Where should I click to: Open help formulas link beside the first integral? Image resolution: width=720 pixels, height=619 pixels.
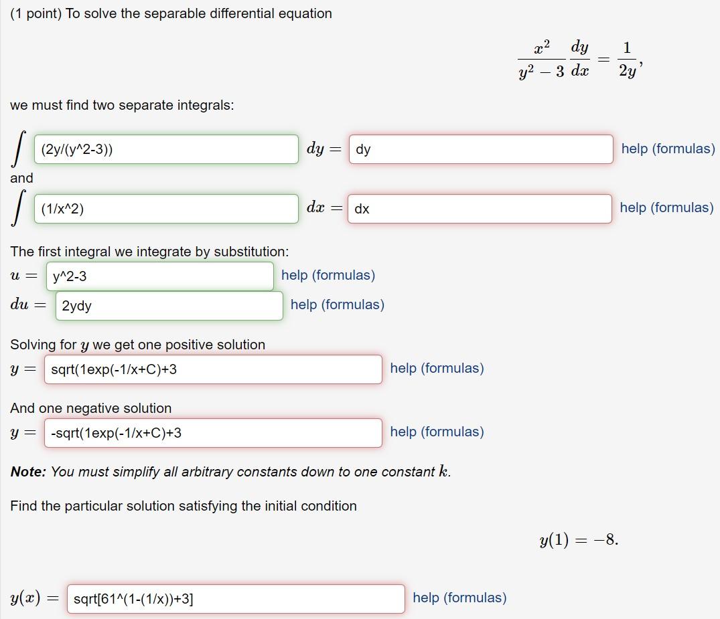coord(667,149)
